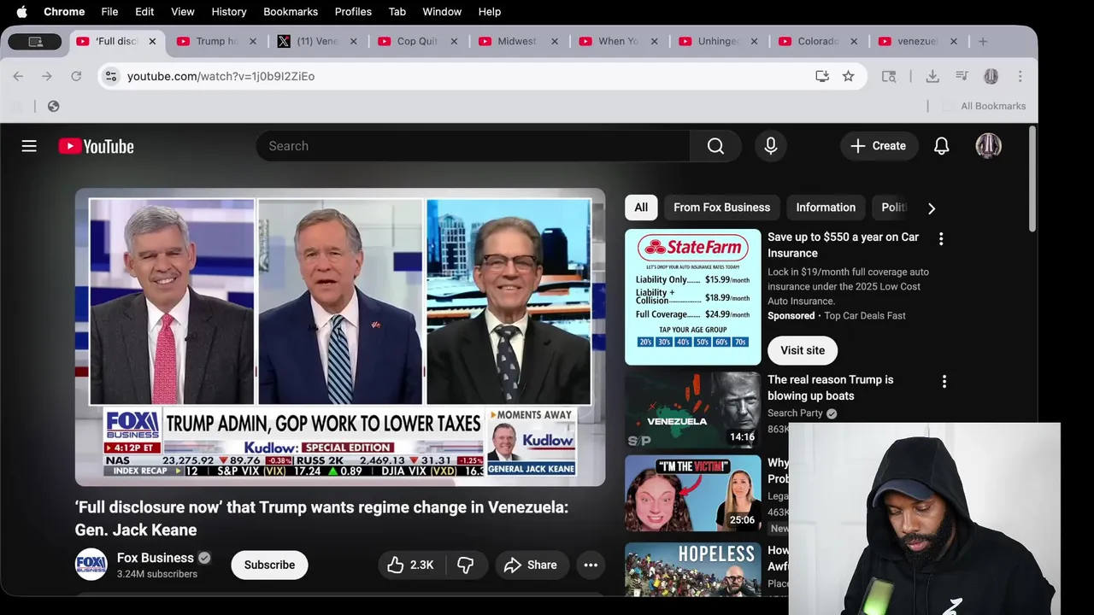Open 'All Bookmarks' folder
This screenshot has width=1094, height=615.
coord(984,106)
